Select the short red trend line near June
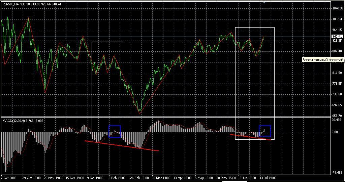This screenshot has width=345, height=182. coord(250,137)
